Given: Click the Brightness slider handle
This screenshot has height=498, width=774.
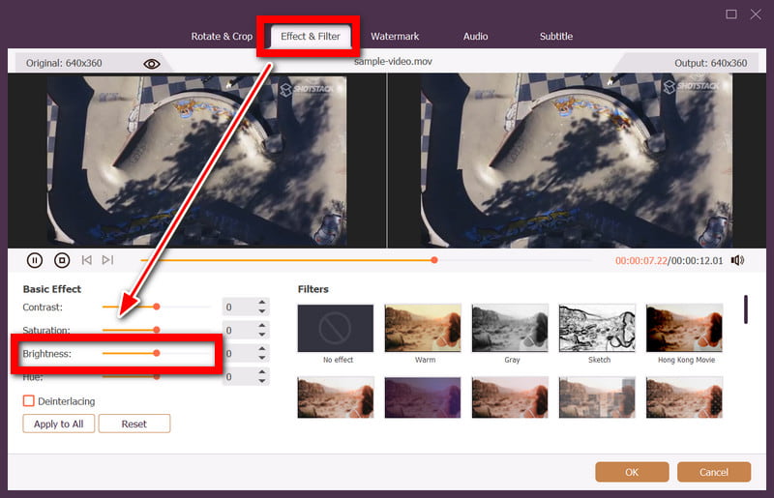Looking at the screenshot, I should pyautogui.click(x=157, y=353).
